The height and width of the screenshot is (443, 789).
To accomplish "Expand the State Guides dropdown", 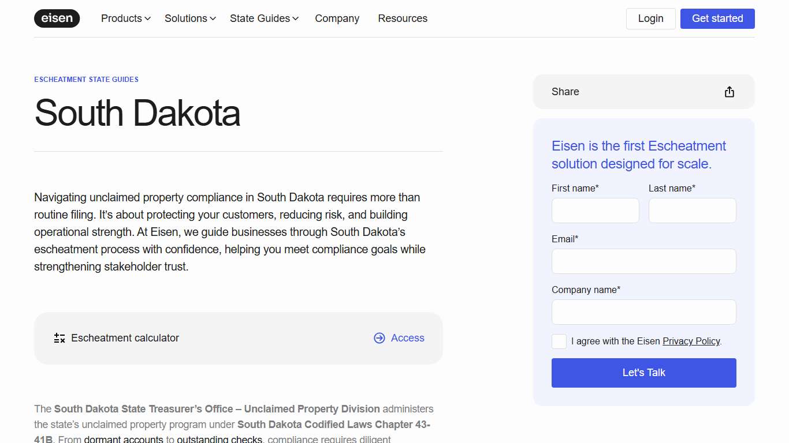I will [x=264, y=18].
